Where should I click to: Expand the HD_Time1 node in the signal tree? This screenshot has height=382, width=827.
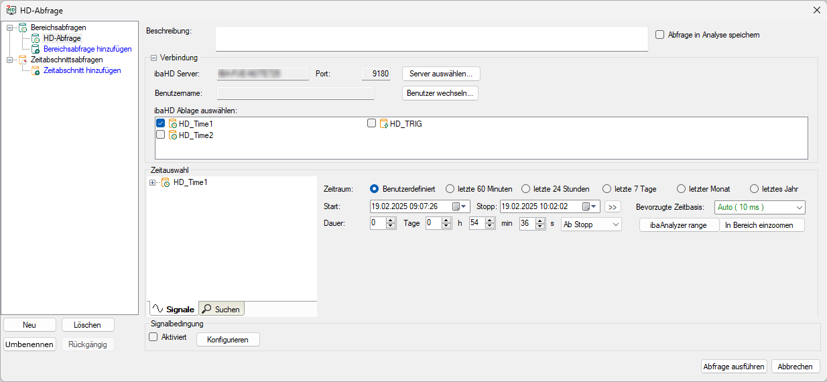pos(152,182)
